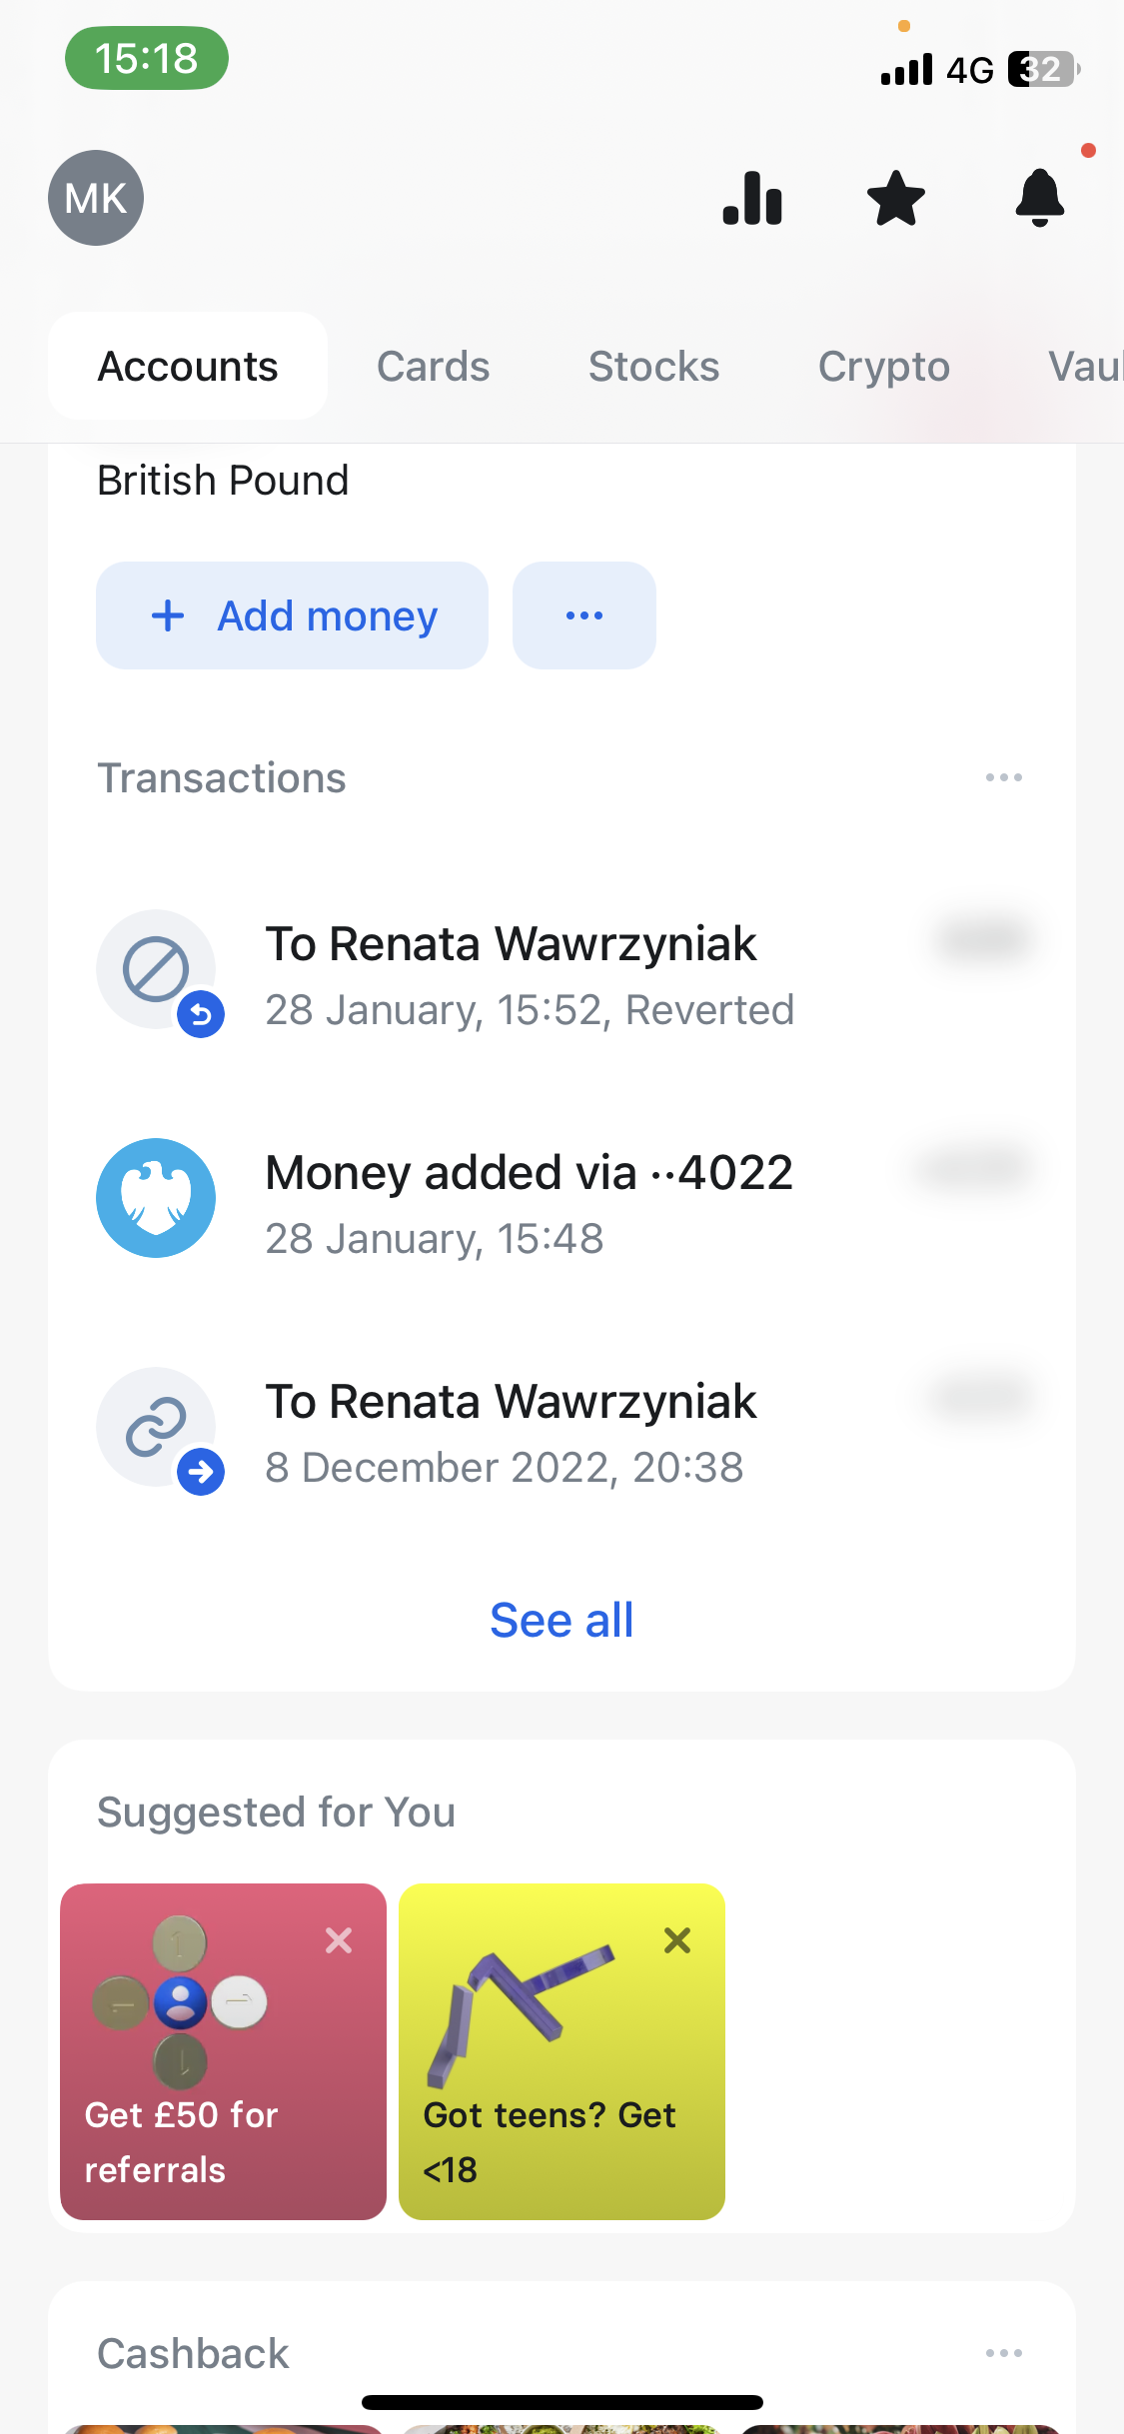This screenshot has height=2434, width=1124.
Task: Open the account more-actions ellipsis button
Action: click(584, 615)
